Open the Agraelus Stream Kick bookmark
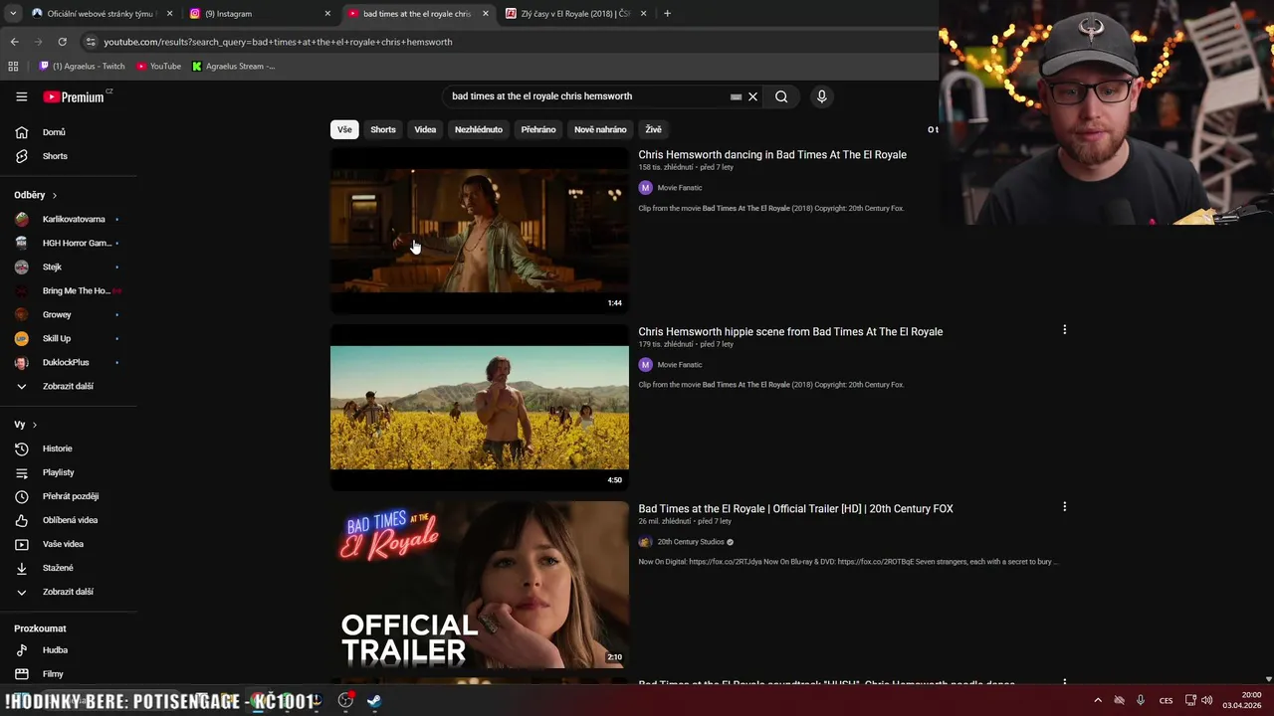Image resolution: width=1274 pixels, height=716 pixels. (x=234, y=67)
